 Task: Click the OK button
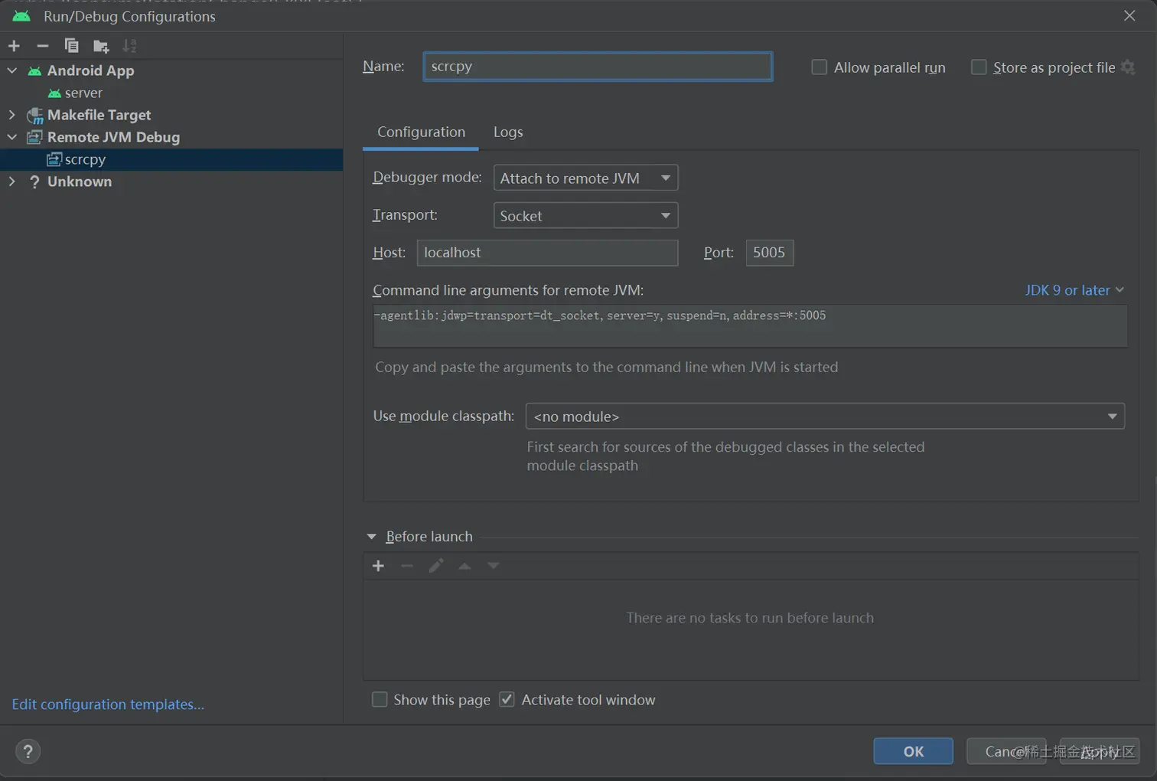[x=913, y=751]
